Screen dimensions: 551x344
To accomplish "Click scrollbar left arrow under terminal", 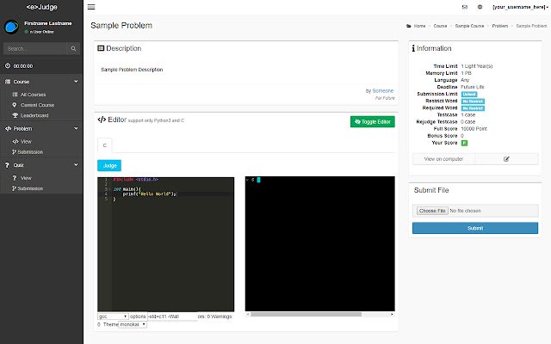I will [248, 315].
